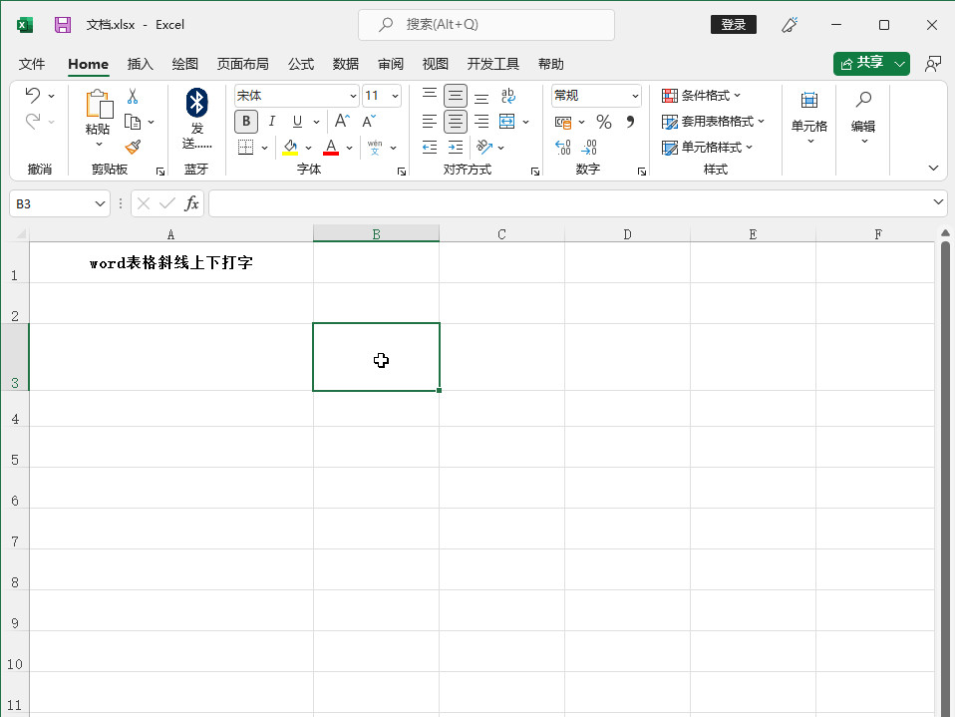Image resolution: width=955 pixels, height=717 pixels.
Task: Open the 单元格 cells menu
Action: (x=808, y=118)
